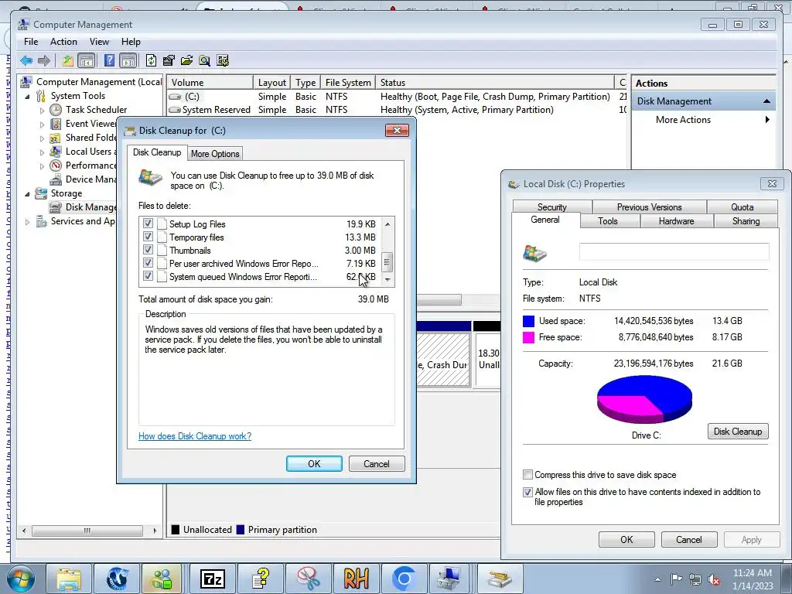Uncheck Thumbnails checkbox
Viewport: 792px width, 594px height.
[148, 250]
